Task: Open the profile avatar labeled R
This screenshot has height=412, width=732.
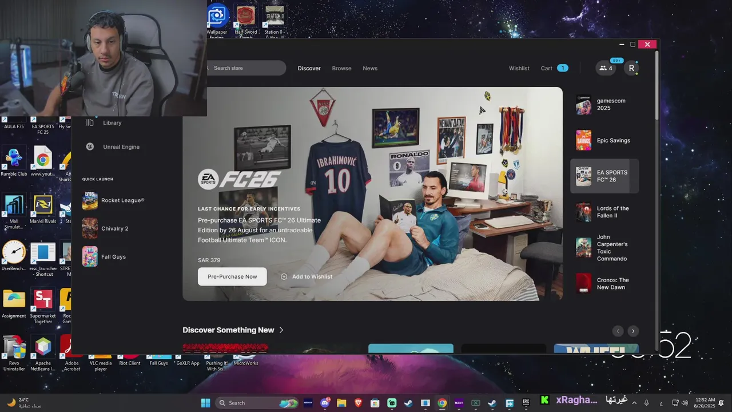Action: tap(631, 68)
